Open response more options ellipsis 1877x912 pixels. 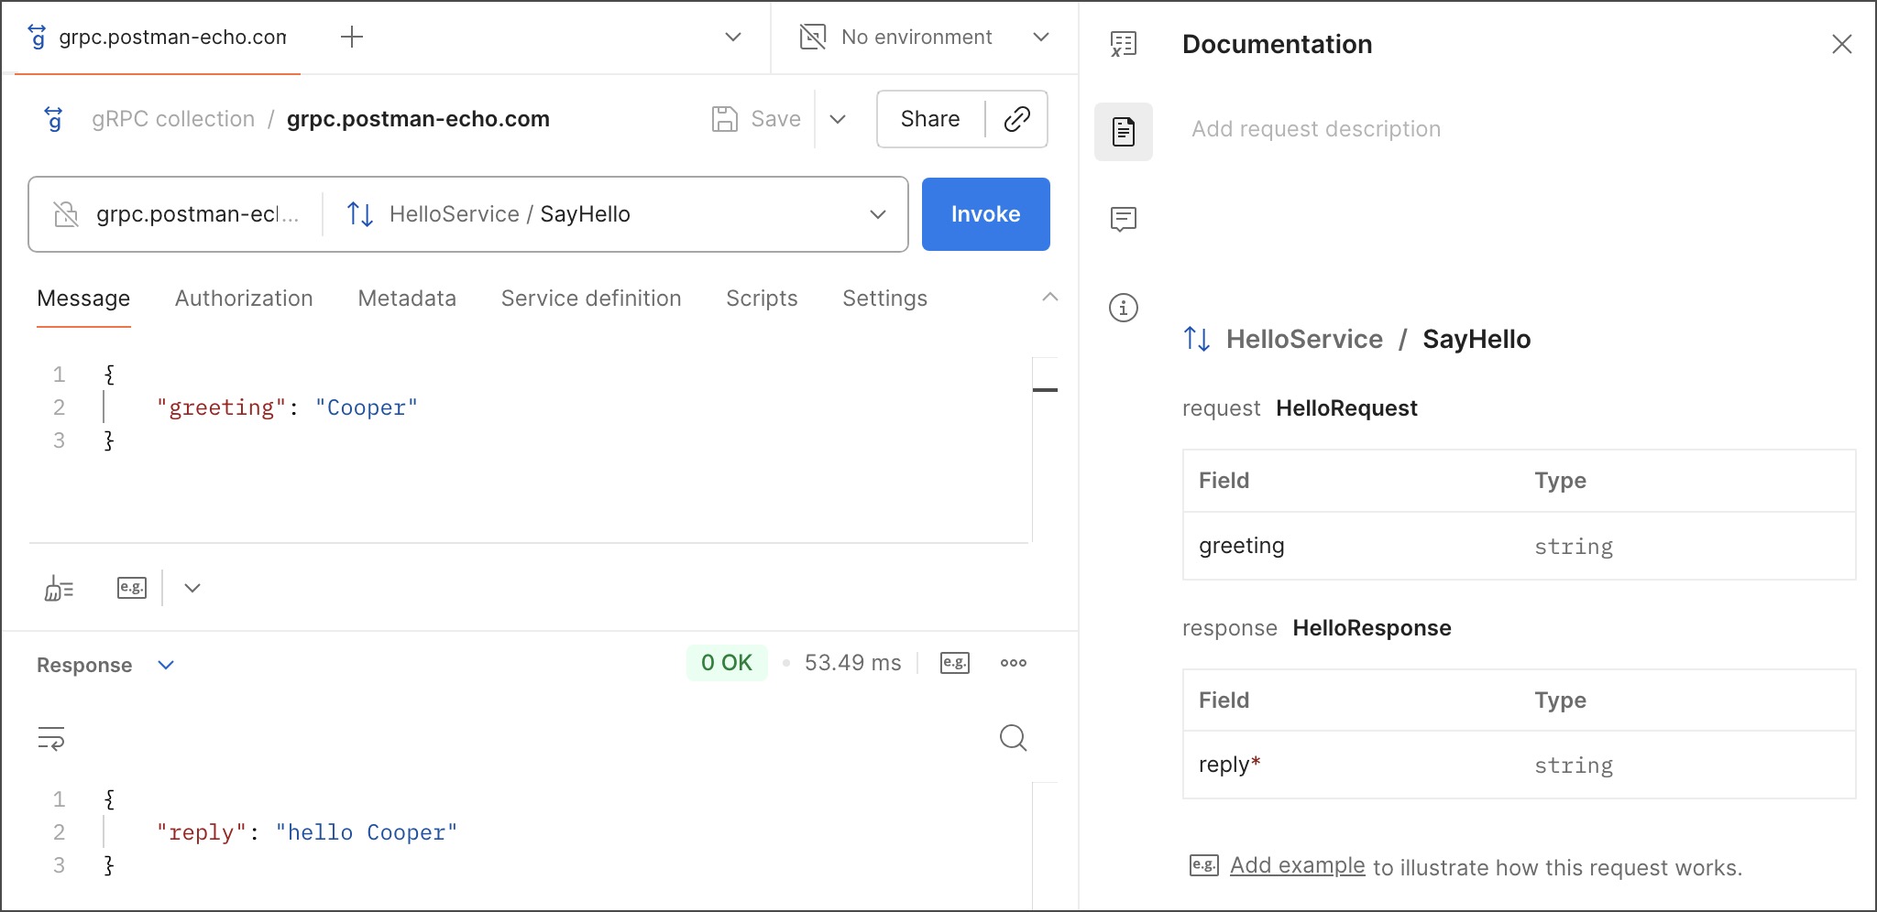pyautogui.click(x=1013, y=663)
